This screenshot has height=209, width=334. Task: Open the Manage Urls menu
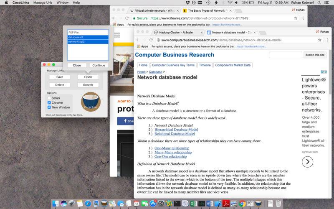43,3
